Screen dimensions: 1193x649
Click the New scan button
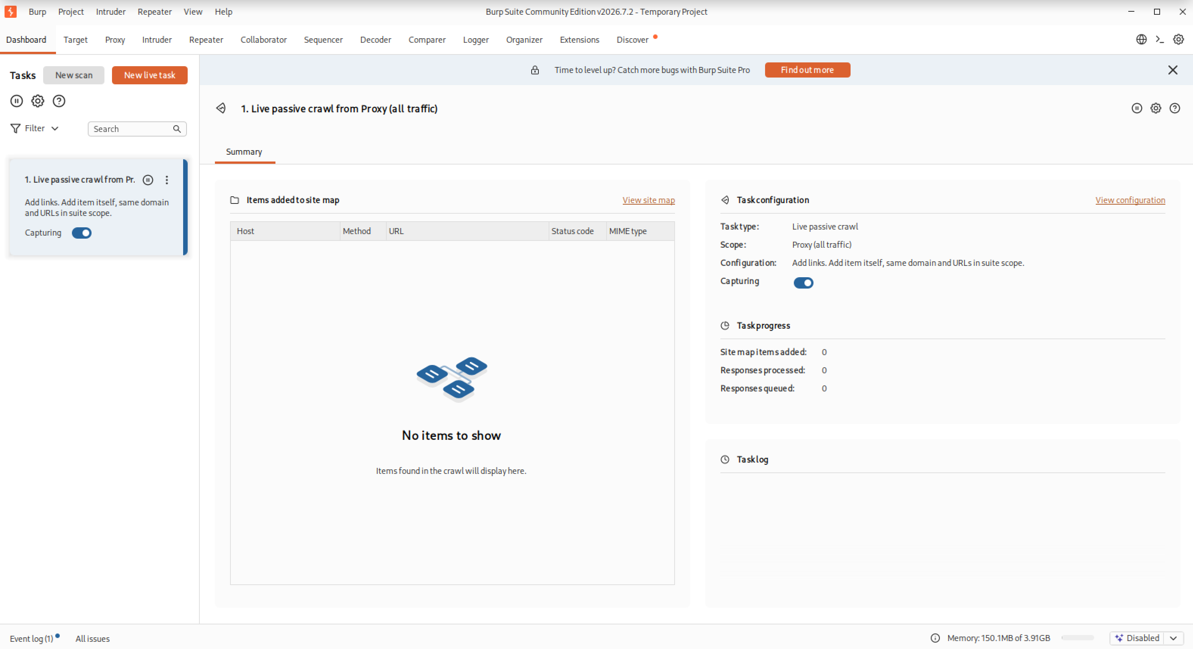pos(74,75)
